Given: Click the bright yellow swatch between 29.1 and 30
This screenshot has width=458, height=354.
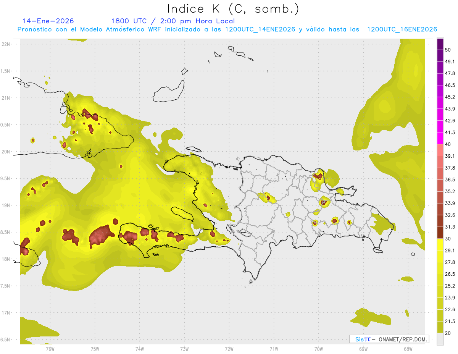Looking at the screenshot, I should click(x=440, y=244).
